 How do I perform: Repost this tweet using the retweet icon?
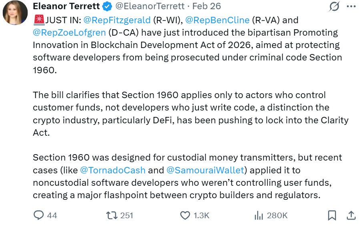pyautogui.click(x=112, y=215)
